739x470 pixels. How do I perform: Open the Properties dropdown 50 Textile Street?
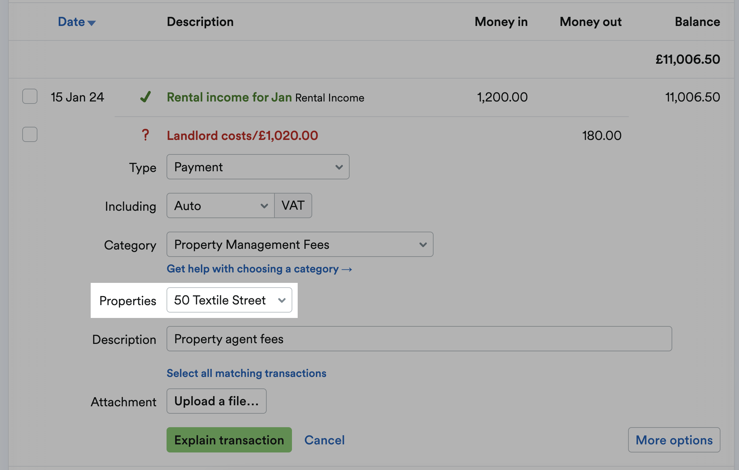(229, 300)
